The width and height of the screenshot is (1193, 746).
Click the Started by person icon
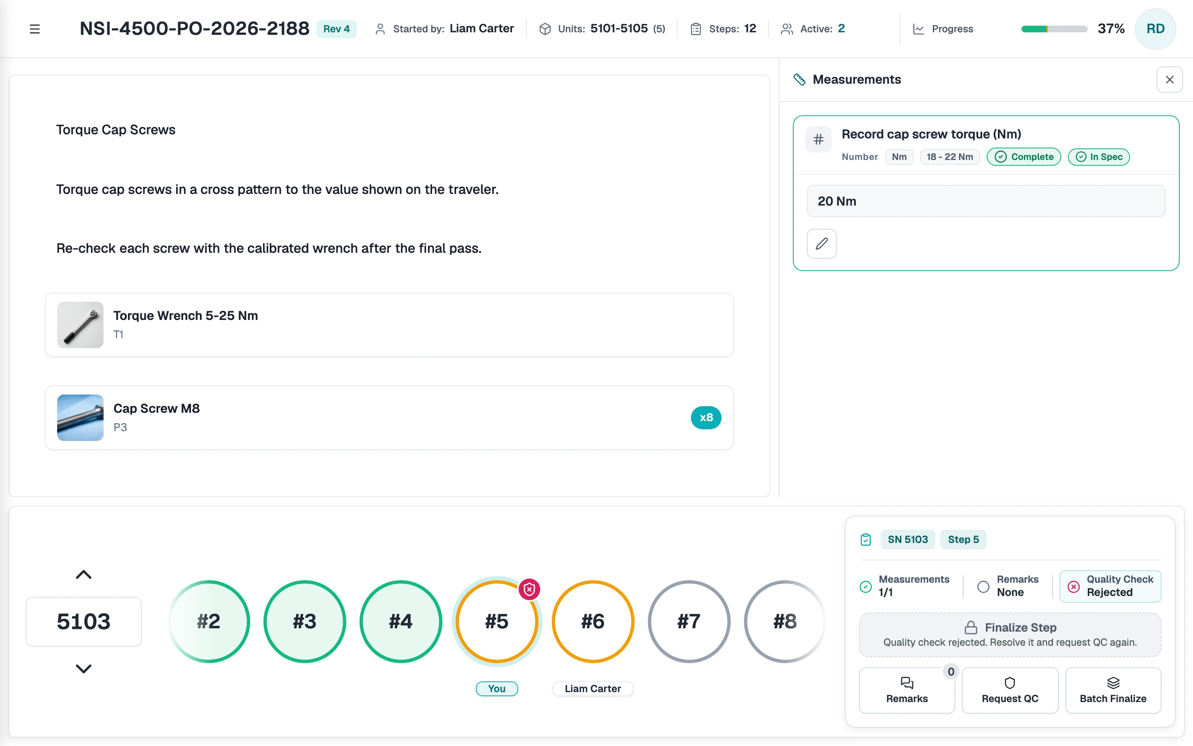379,29
